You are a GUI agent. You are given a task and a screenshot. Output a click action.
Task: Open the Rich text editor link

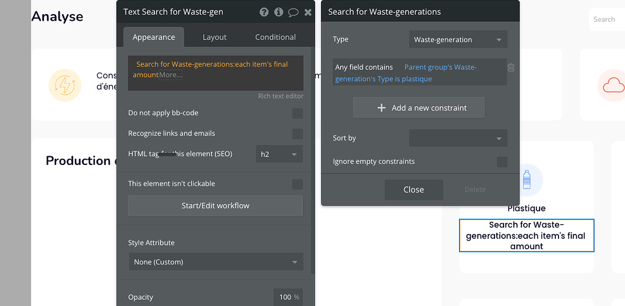281,97
